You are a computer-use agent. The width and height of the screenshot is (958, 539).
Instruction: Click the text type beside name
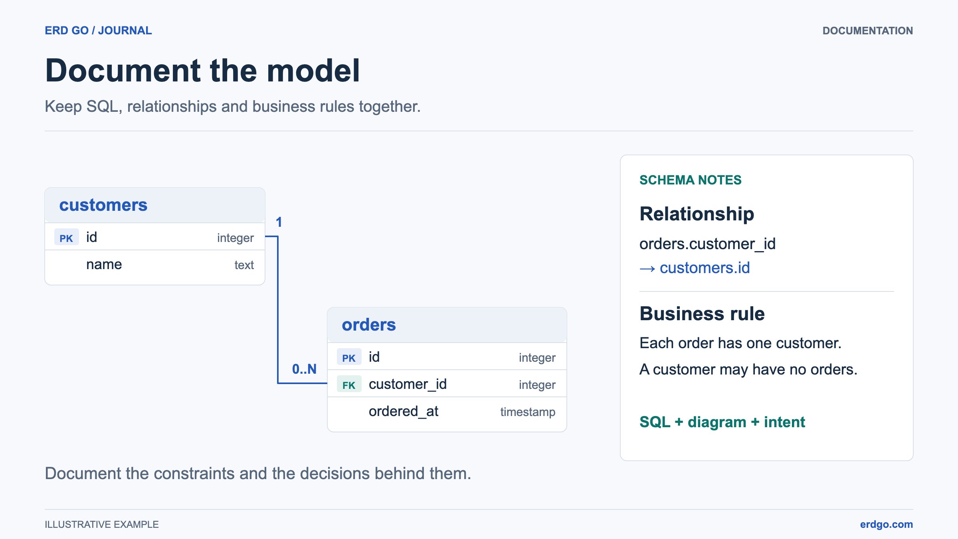click(244, 265)
